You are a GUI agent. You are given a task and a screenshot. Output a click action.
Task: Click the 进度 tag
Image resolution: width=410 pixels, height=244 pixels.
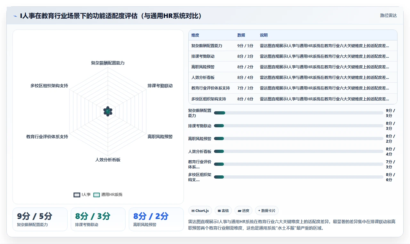click(x=243, y=211)
